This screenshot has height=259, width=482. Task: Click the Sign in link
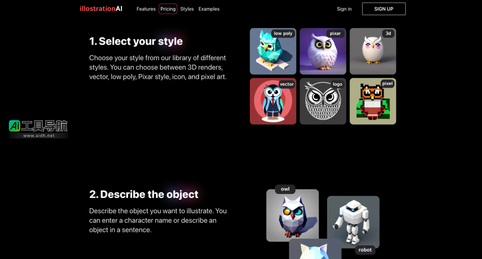click(x=344, y=9)
